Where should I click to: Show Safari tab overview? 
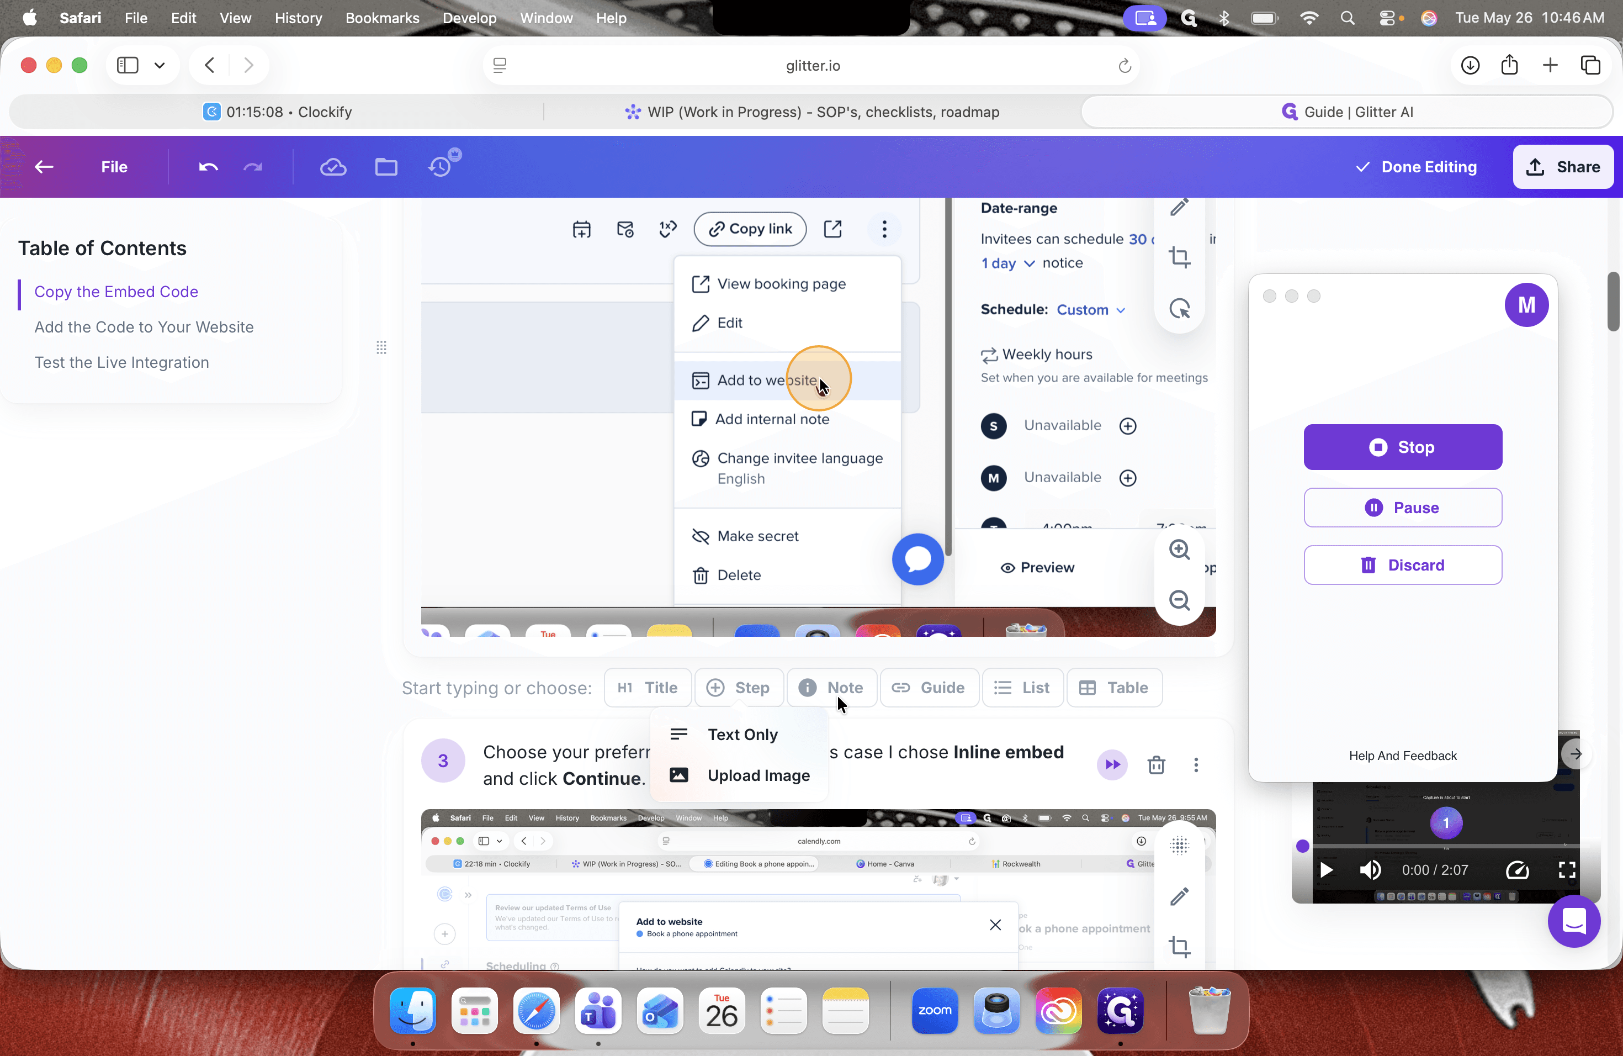pyautogui.click(x=1589, y=66)
